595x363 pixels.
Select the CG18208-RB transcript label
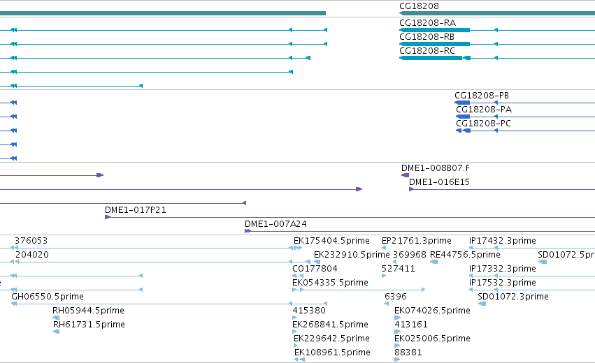click(x=427, y=37)
